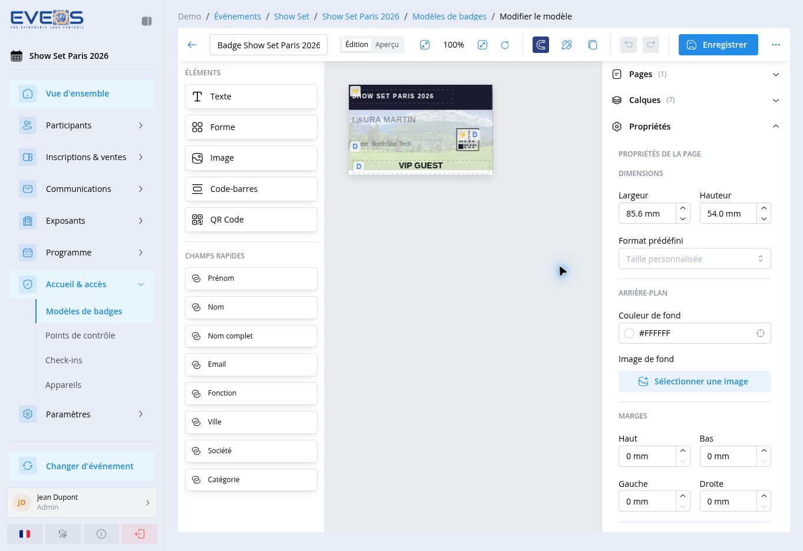Open Vue d'ensemble in the sidebar
The height and width of the screenshot is (551, 803).
82,94
